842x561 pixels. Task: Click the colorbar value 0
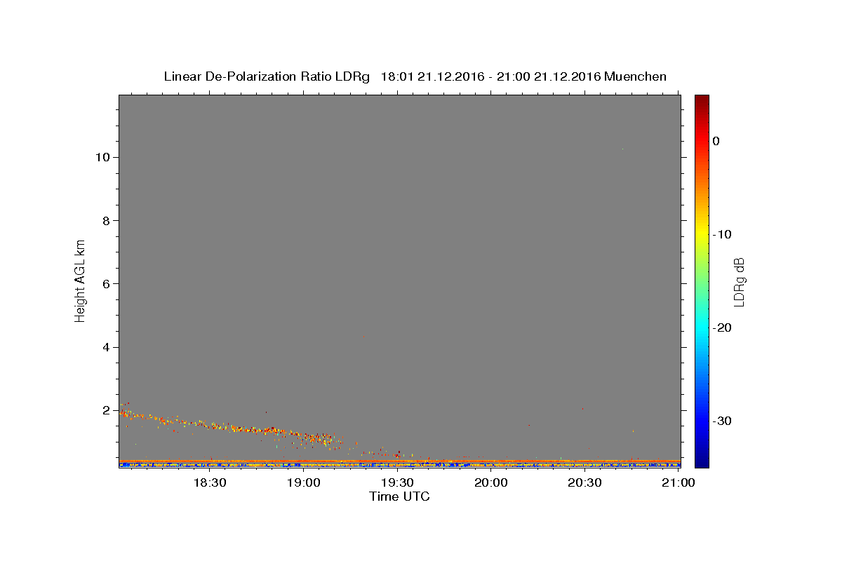[x=716, y=141]
